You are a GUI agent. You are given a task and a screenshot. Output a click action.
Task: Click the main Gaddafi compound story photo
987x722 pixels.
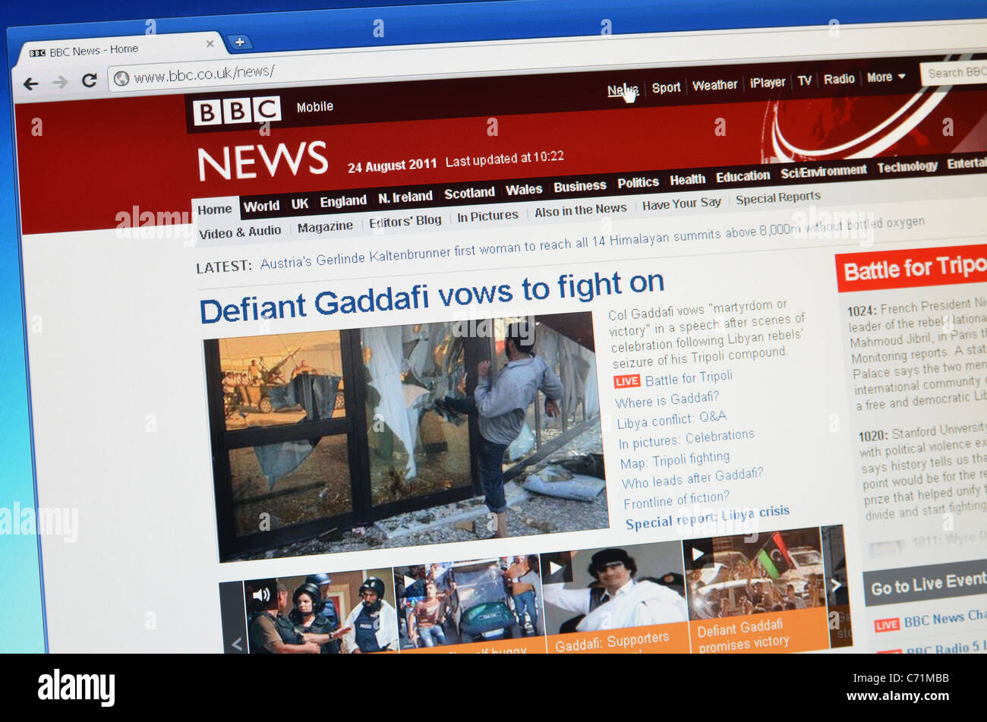tap(406, 437)
